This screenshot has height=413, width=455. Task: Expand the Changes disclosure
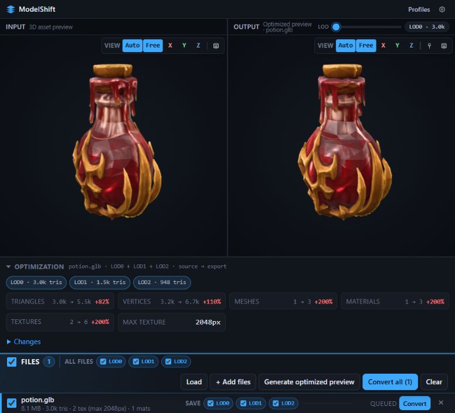click(x=24, y=342)
